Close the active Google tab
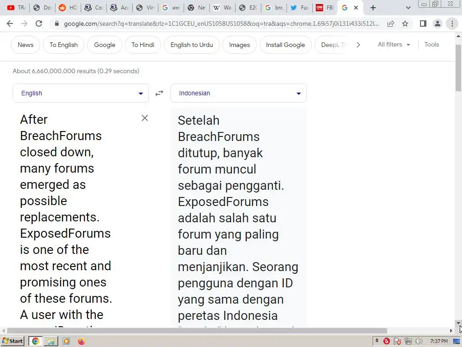Viewport: 462px width, 347px height. (x=356, y=8)
